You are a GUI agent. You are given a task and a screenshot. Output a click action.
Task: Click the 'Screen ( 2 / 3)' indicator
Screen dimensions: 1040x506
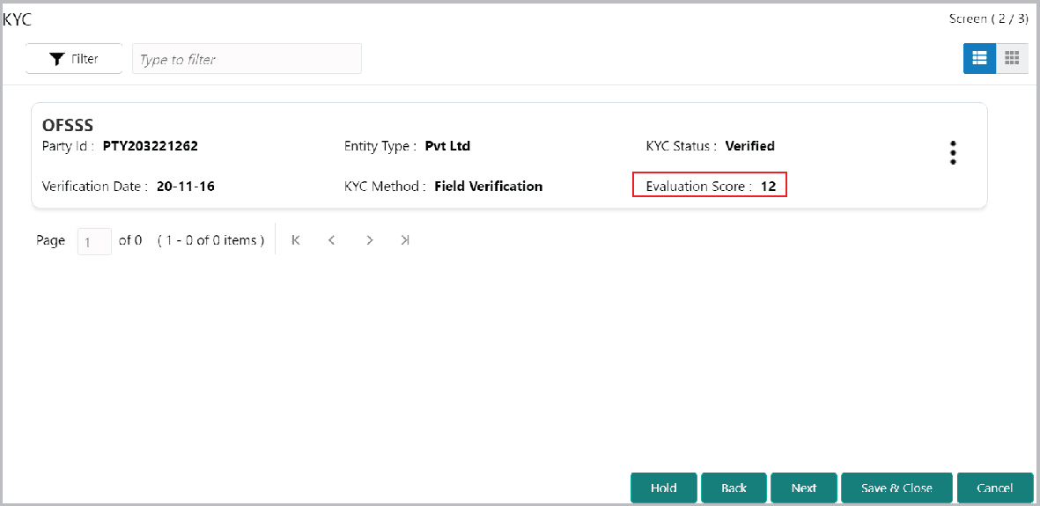(989, 18)
